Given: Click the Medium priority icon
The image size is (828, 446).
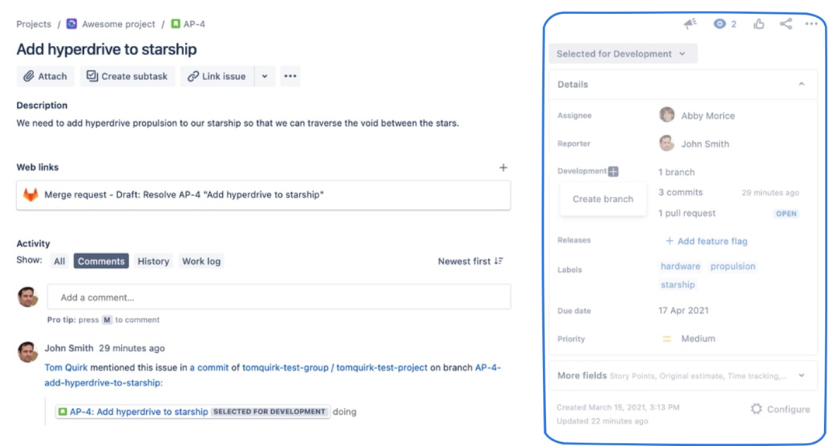Looking at the screenshot, I should click(x=667, y=339).
